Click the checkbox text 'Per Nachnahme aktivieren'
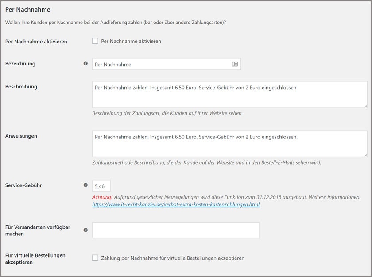Screen dimensions: 372x277 click(x=131, y=41)
